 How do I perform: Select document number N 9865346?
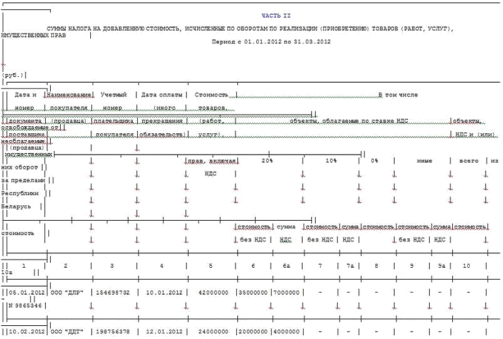[25, 306]
